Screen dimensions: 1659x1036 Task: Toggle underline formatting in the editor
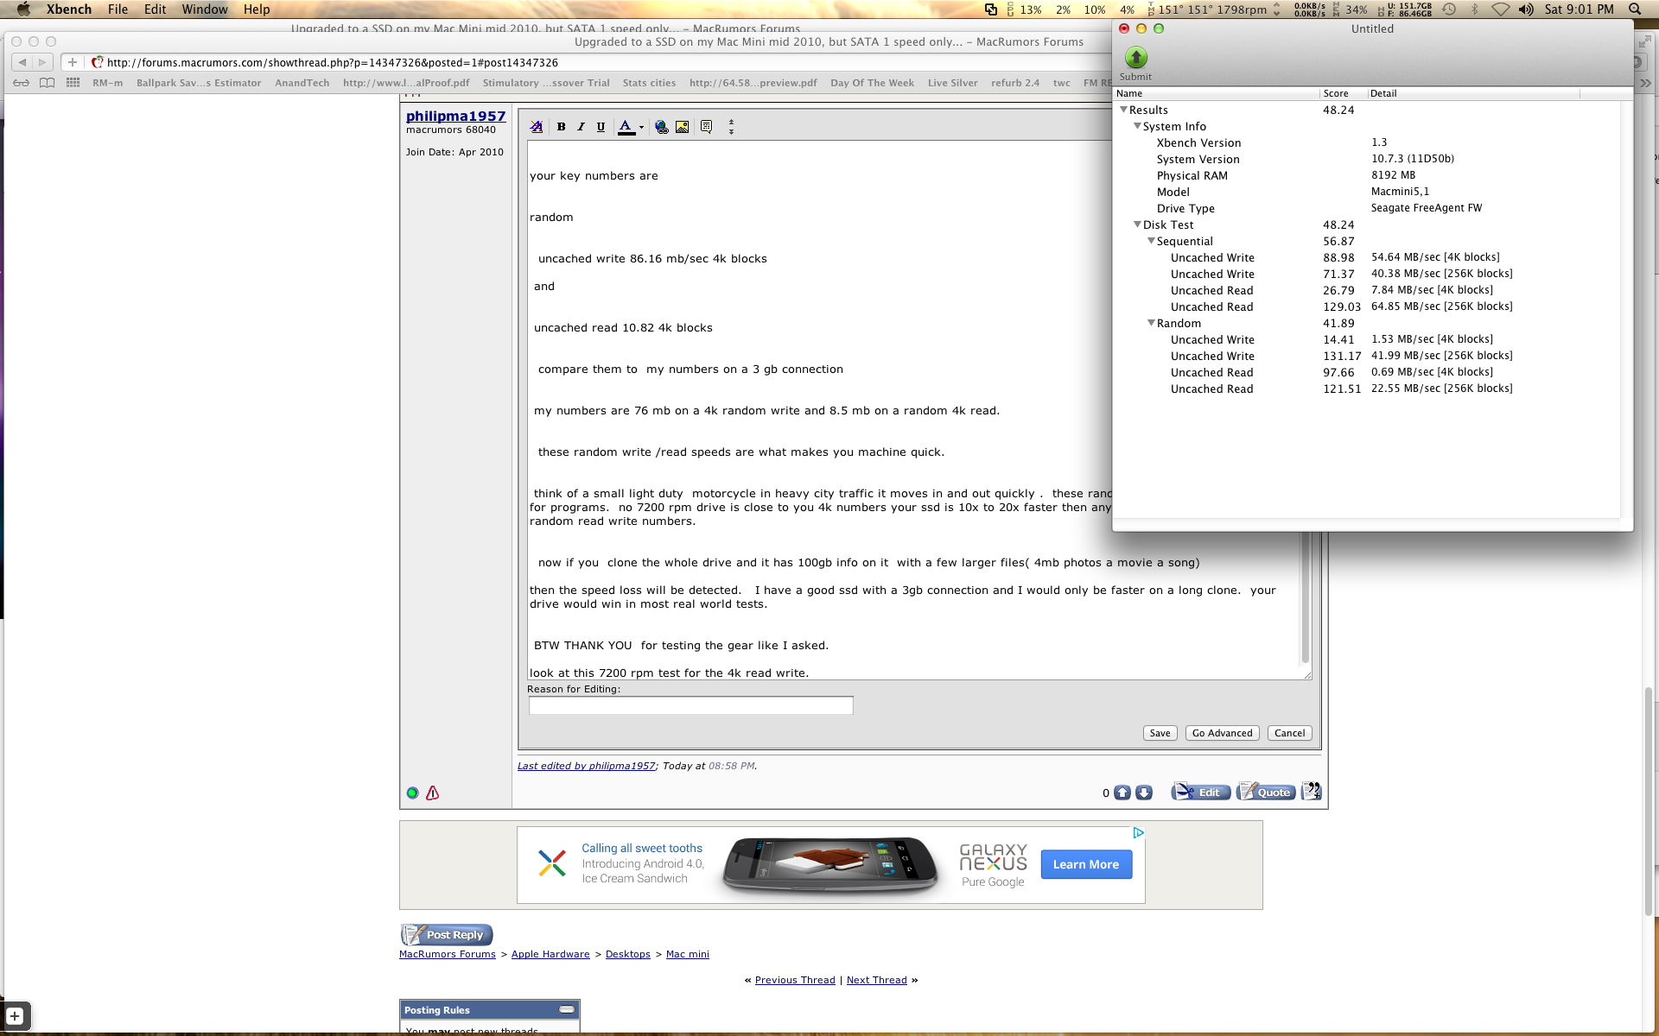(x=601, y=127)
